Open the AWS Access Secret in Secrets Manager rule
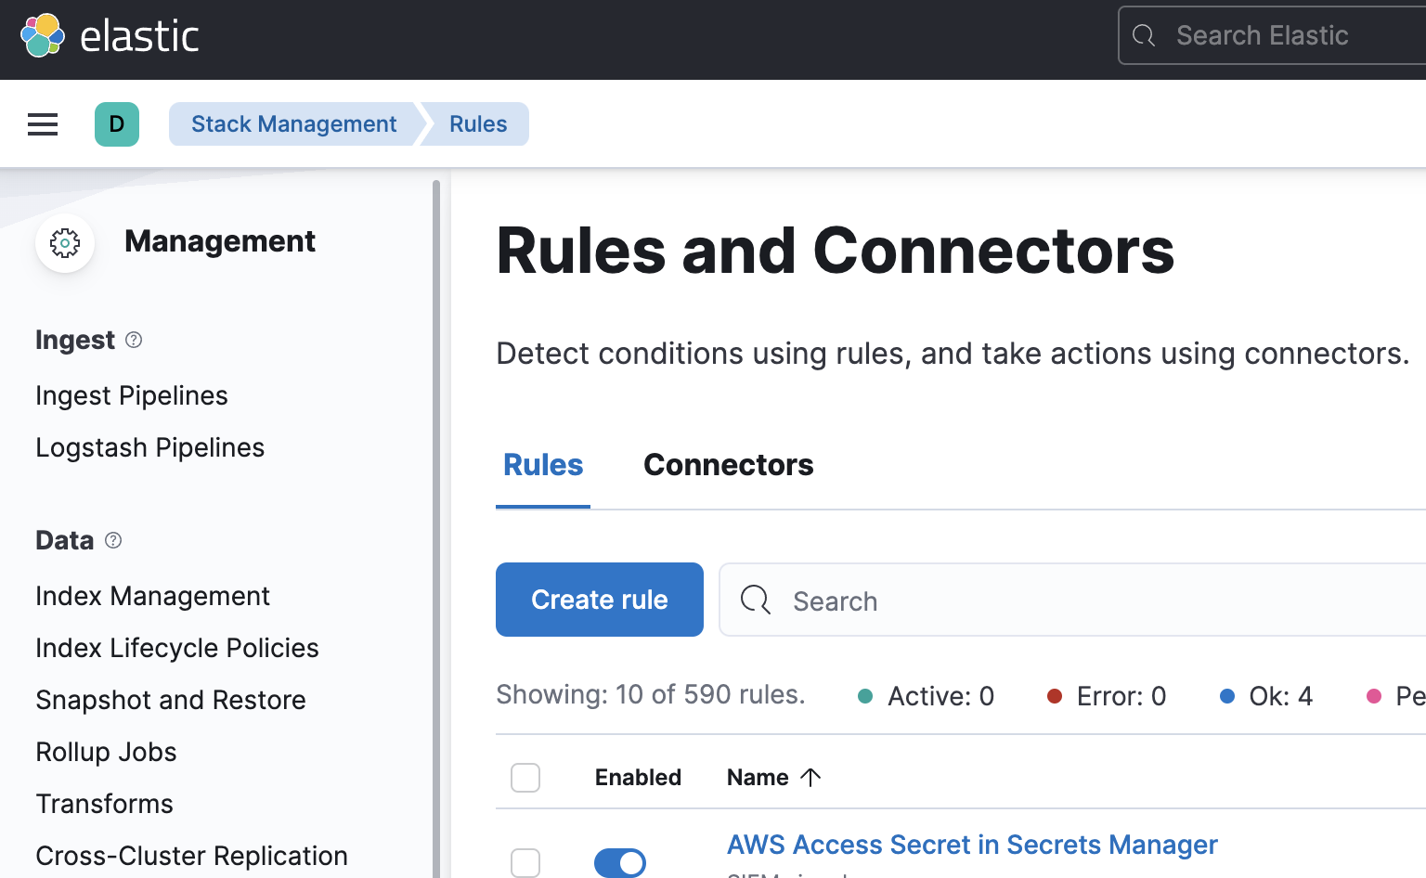 click(x=971, y=845)
